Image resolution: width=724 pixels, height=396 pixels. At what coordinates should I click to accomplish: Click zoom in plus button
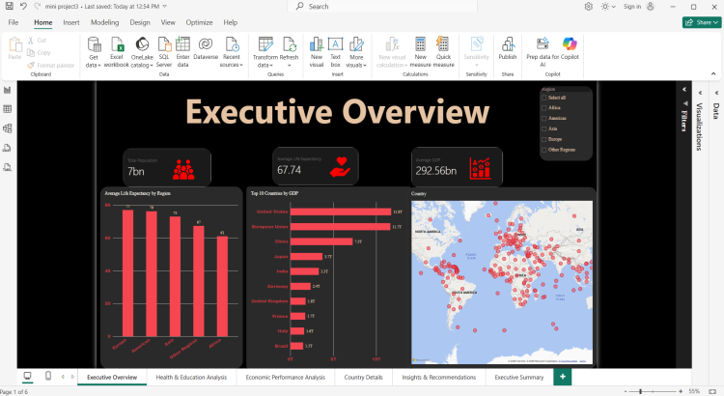click(x=681, y=392)
